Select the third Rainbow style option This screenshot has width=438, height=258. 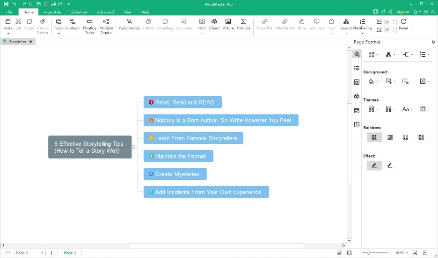click(x=405, y=137)
